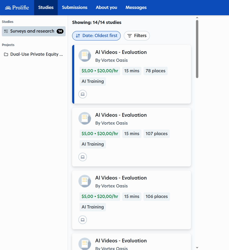Click the Studies sidebar section label
The height and width of the screenshot is (250, 229).
click(x=8, y=22)
